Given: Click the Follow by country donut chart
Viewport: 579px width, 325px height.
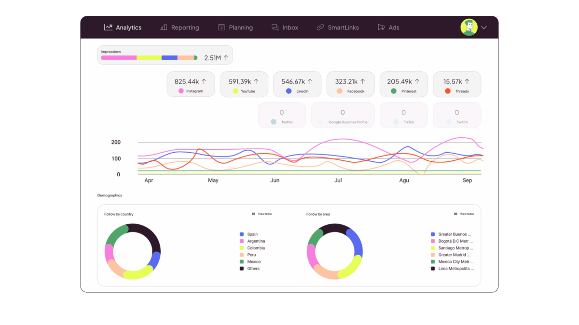Looking at the screenshot, I should coord(133,251).
